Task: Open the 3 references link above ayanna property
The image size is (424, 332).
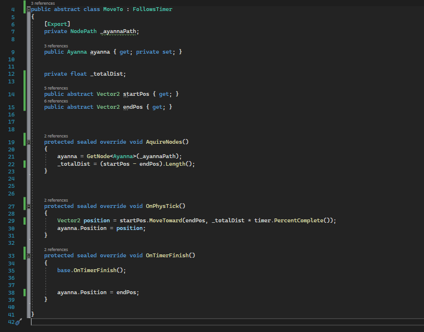Action: (x=56, y=46)
